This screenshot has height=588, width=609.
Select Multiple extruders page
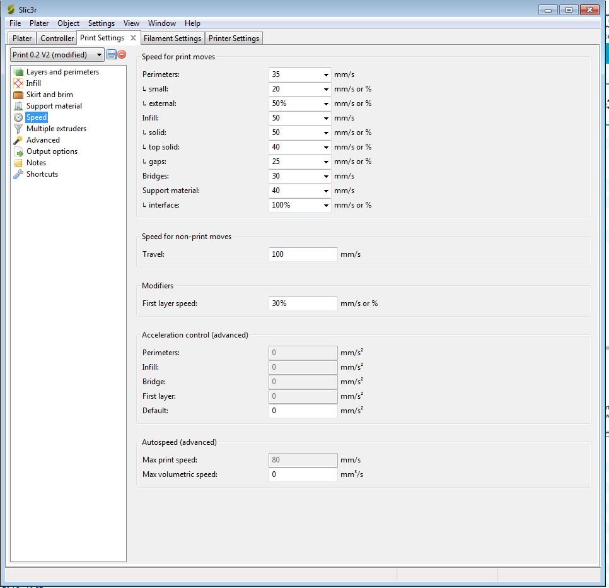click(x=56, y=129)
